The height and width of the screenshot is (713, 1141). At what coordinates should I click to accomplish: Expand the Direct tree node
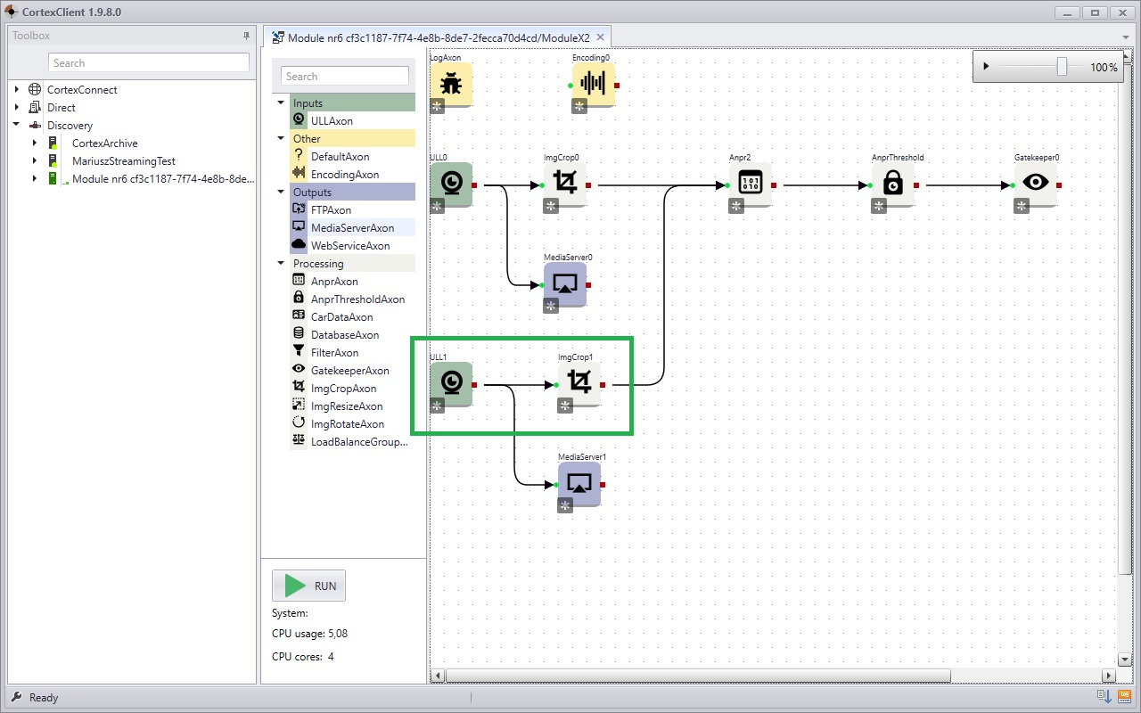point(17,107)
